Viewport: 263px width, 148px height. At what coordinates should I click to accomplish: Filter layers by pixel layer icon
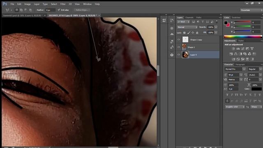[x=194, y=22]
